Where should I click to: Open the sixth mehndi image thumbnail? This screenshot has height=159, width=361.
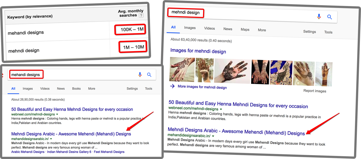pyautogui.click(x=304, y=73)
